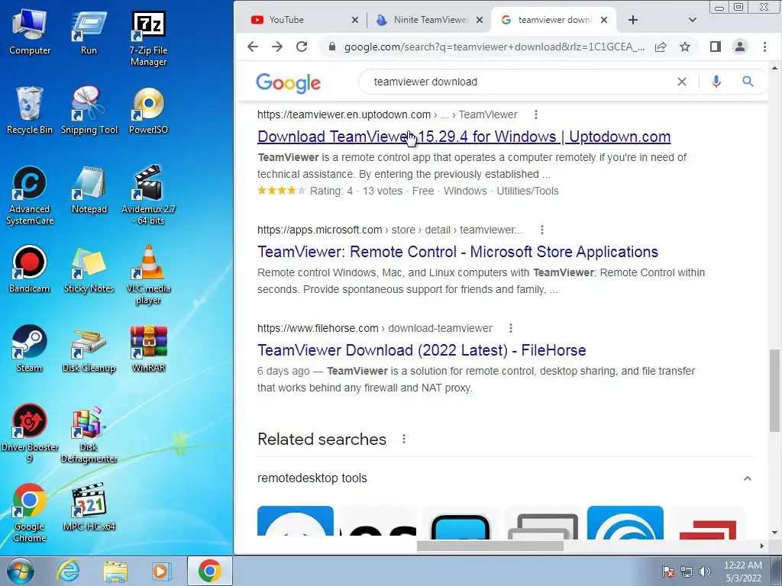The width and height of the screenshot is (782, 586).
Task: Open MPC-HC x64 player shortcut
Action: coord(89,507)
